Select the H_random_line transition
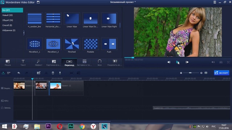The height and width of the screenshot is (130, 232). pyautogui.click(x=34, y=18)
